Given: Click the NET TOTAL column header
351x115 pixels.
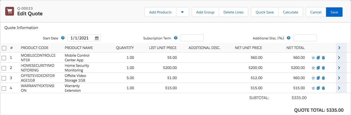Looking at the screenshot, I should (295, 48).
